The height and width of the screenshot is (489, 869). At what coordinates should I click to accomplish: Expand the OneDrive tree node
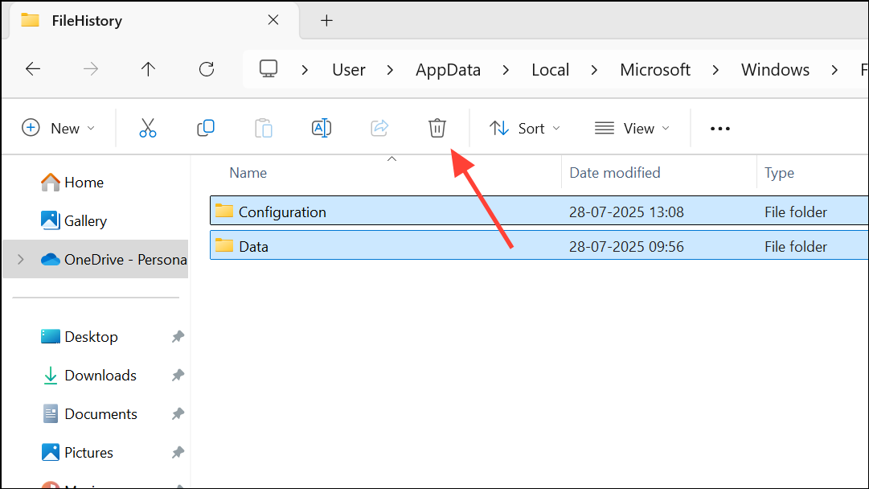(21, 259)
